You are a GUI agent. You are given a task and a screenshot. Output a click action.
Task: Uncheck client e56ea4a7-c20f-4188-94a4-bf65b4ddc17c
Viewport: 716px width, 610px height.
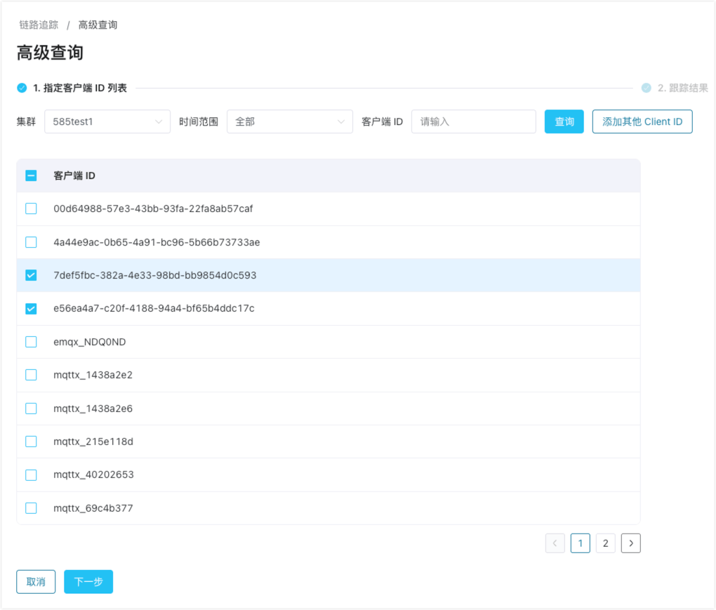tap(31, 308)
